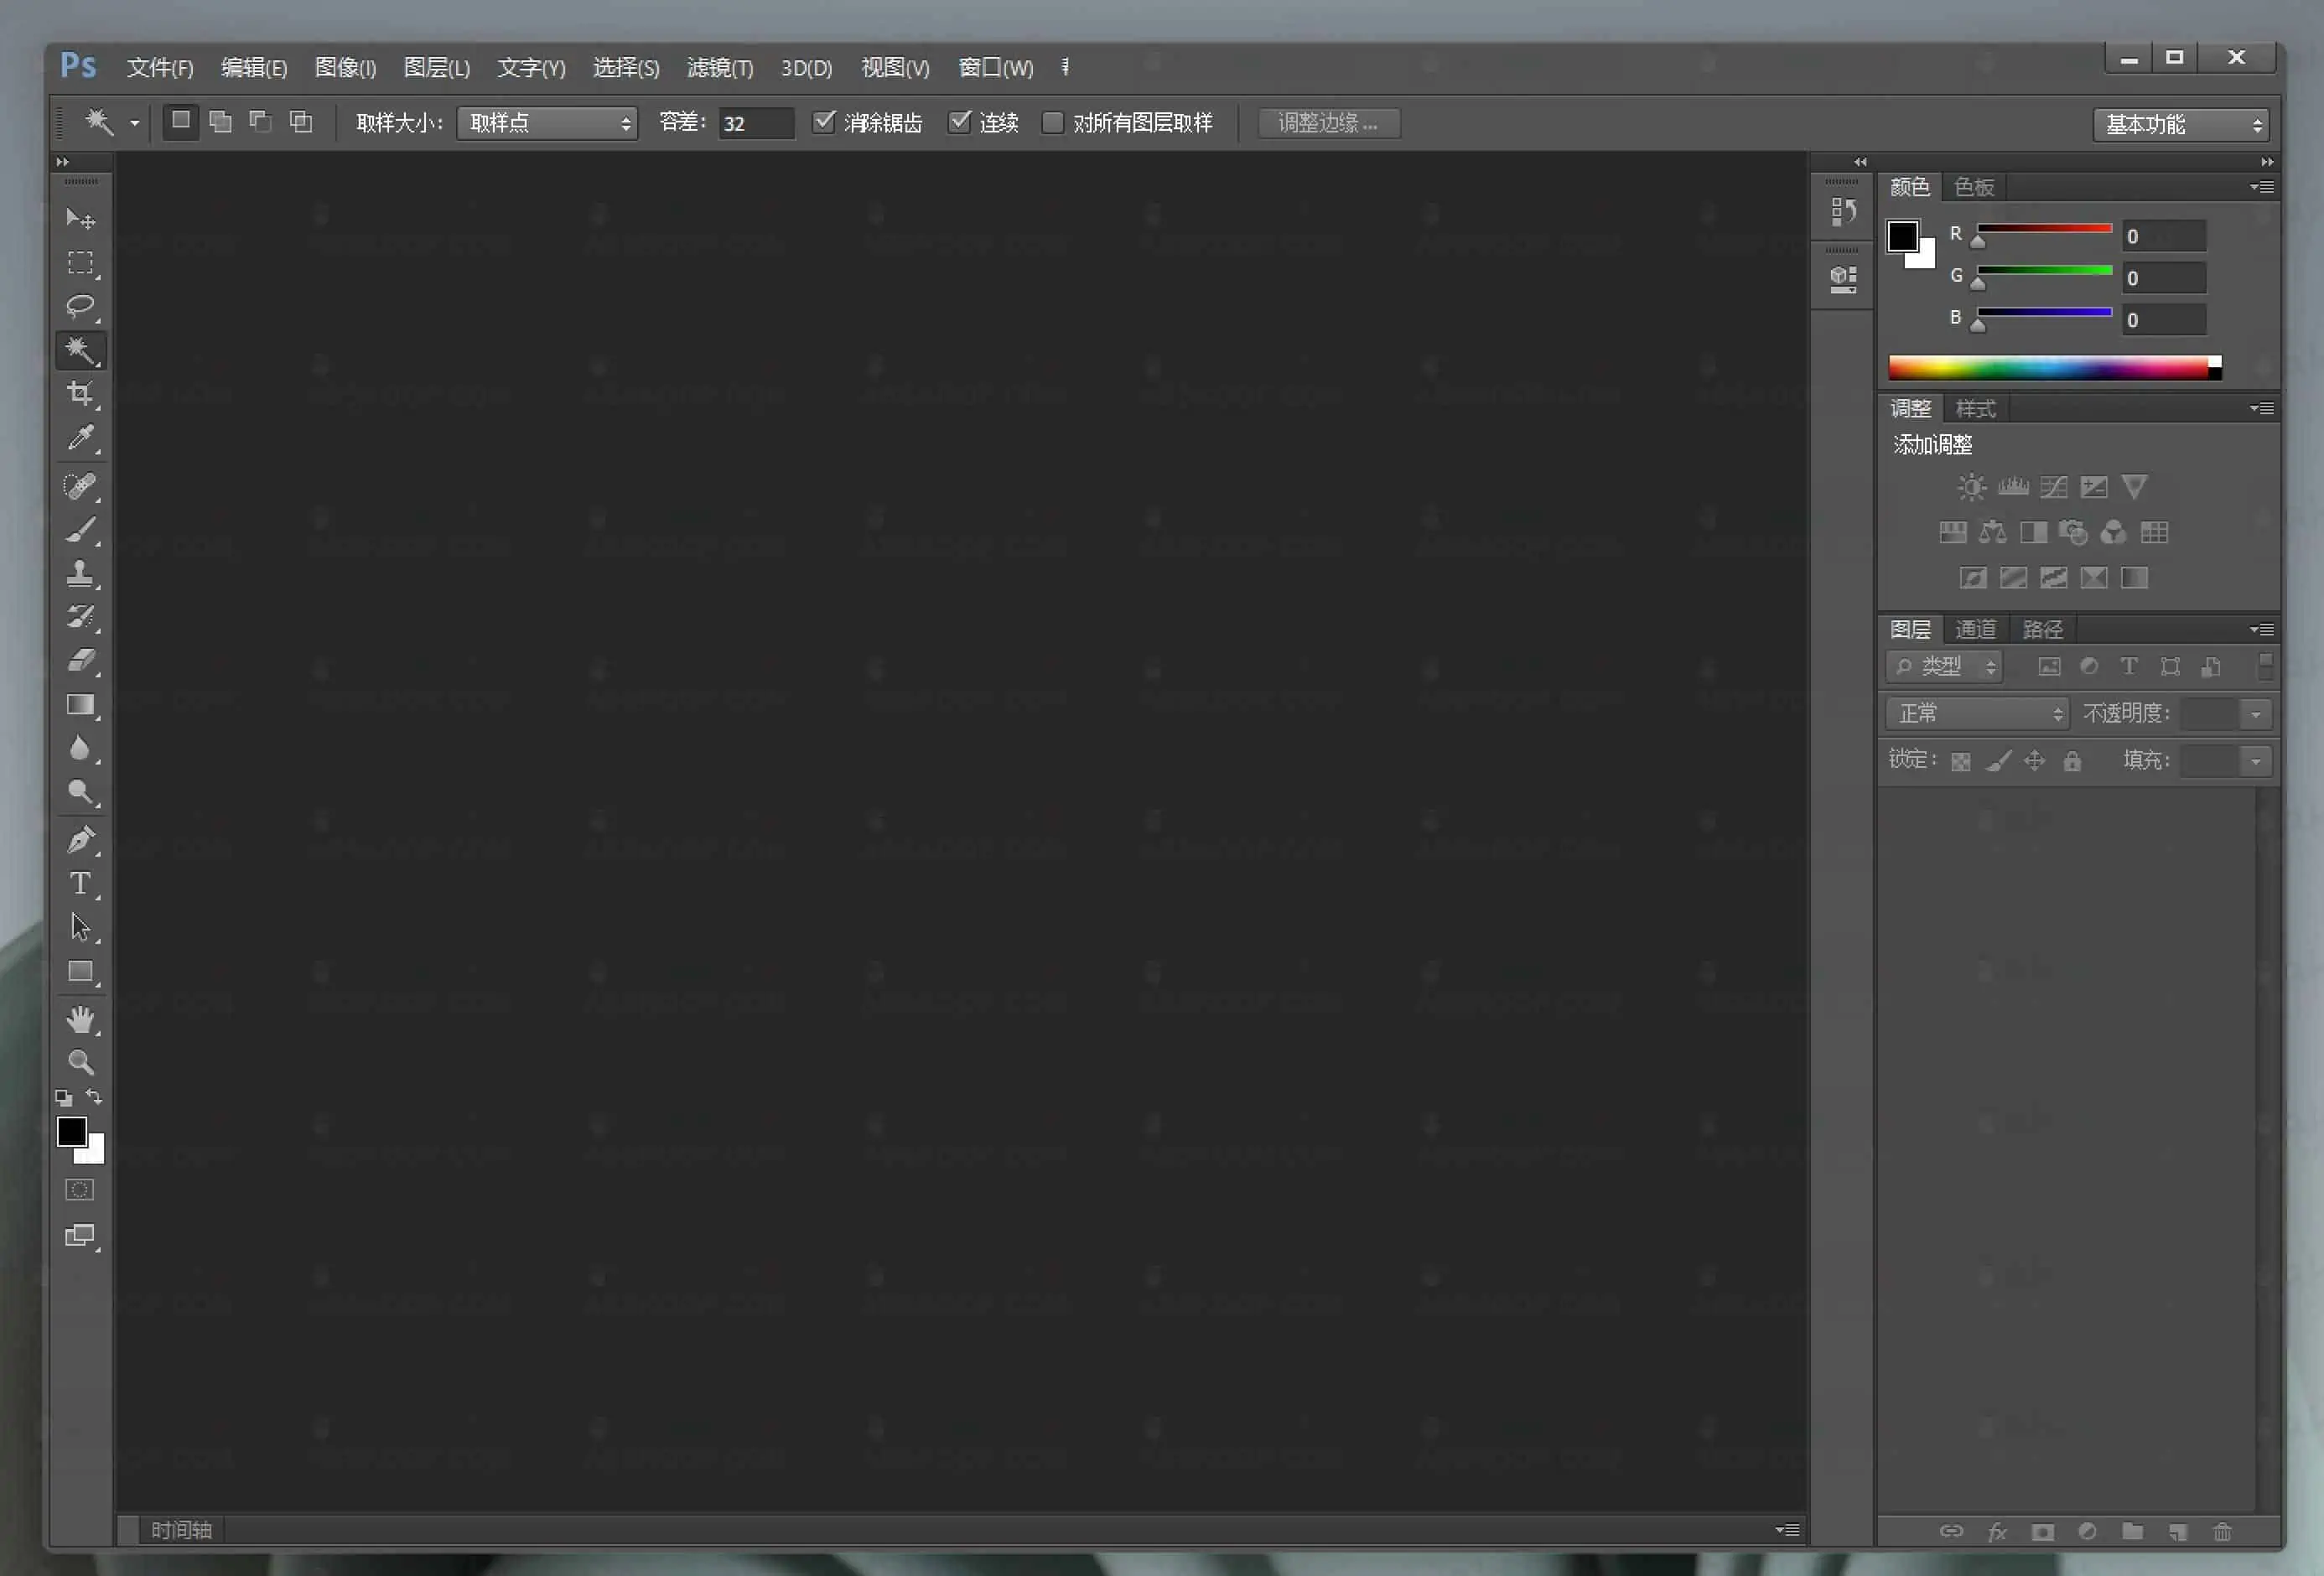This screenshot has height=1576, width=2324.
Task: Add a Curves adjustment layer
Action: pos(2053,487)
